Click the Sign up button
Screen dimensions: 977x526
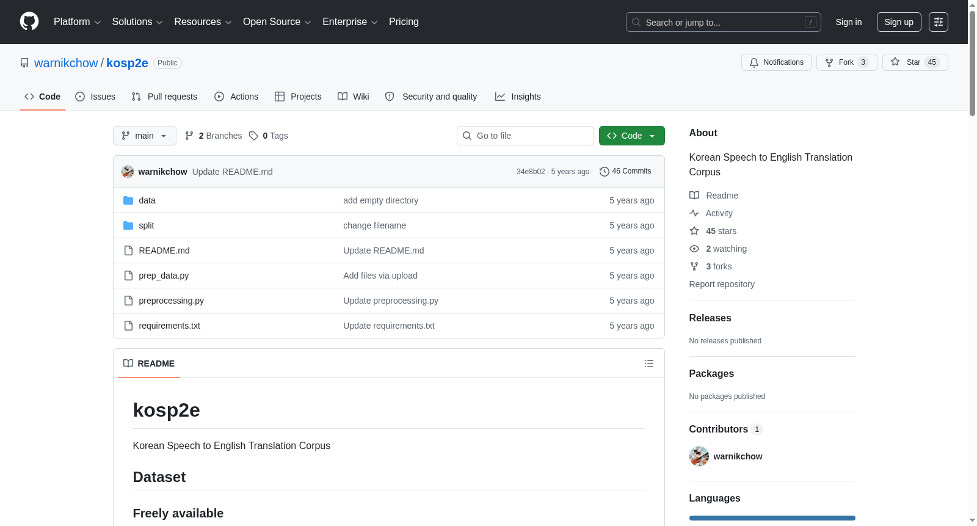tap(899, 22)
